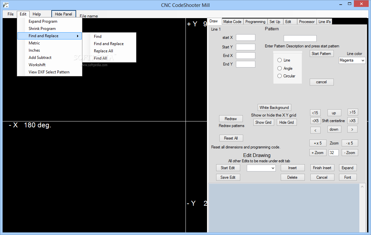Shift centerline with the down button
This screenshot has height=235, width=371.
tap(334, 129)
